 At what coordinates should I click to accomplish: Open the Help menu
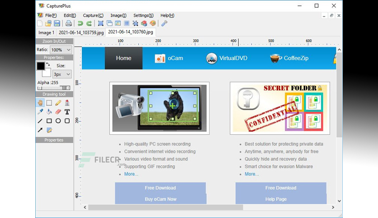click(x=167, y=15)
